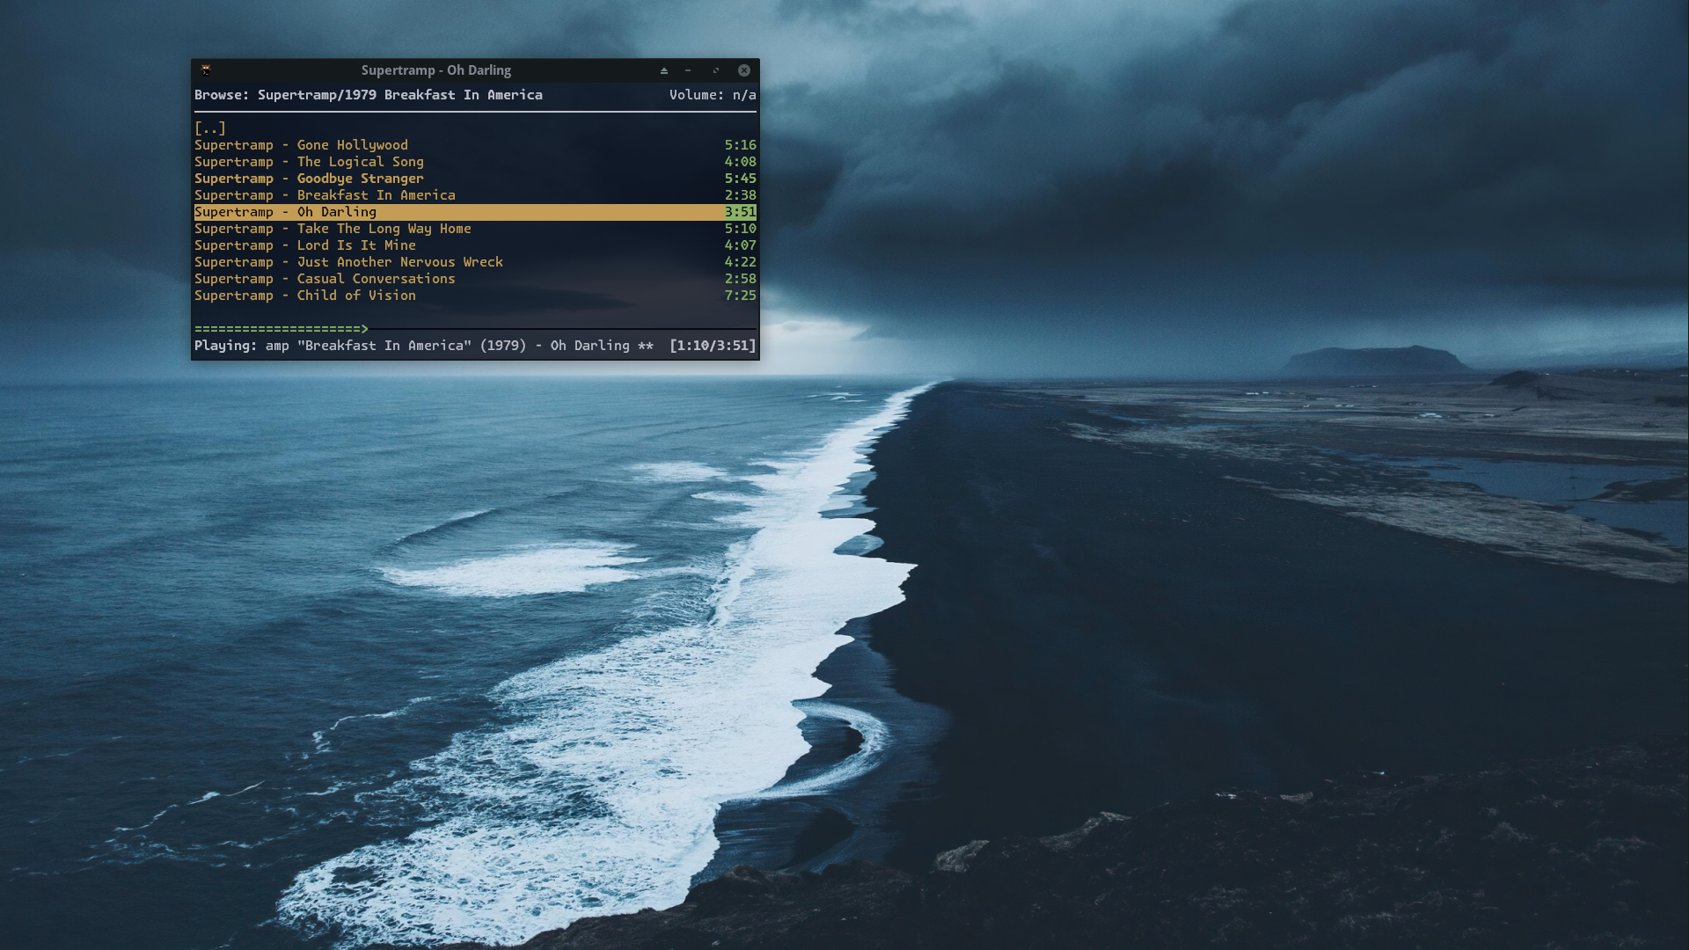This screenshot has width=1689, height=950.
Task: Click the Browse path header text
Action: click(368, 95)
